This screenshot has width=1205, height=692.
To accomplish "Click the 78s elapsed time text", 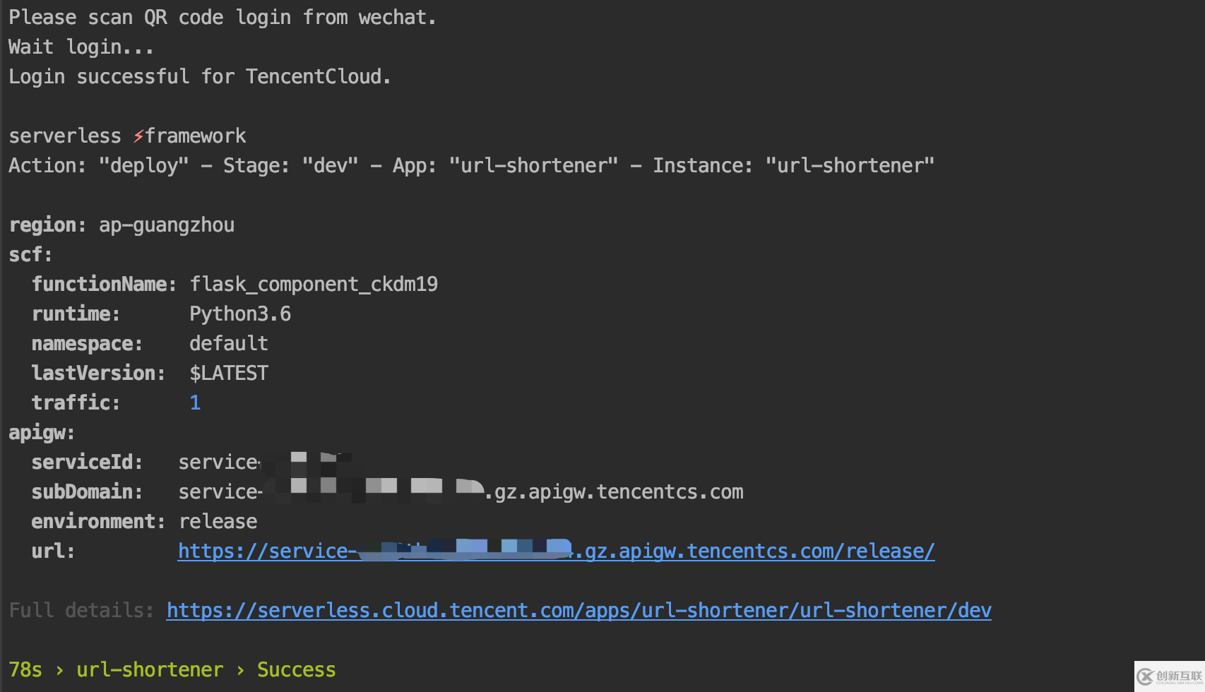I will [x=25, y=669].
